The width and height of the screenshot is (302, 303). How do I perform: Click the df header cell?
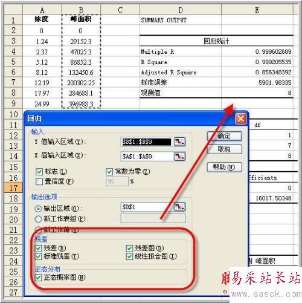pos(271,125)
